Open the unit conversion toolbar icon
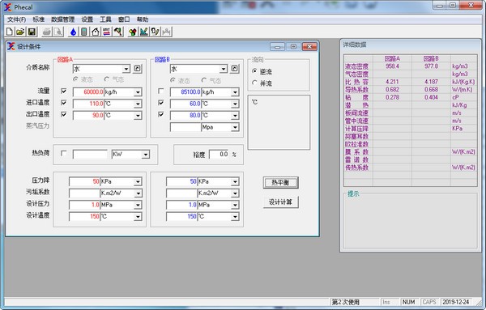The width and height of the screenshot is (486, 310). tap(107, 32)
